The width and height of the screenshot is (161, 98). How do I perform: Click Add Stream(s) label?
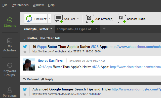pyautogui.click(x=104, y=19)
